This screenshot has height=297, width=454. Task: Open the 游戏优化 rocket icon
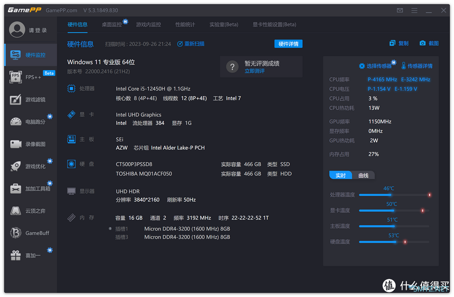(16, 166)
